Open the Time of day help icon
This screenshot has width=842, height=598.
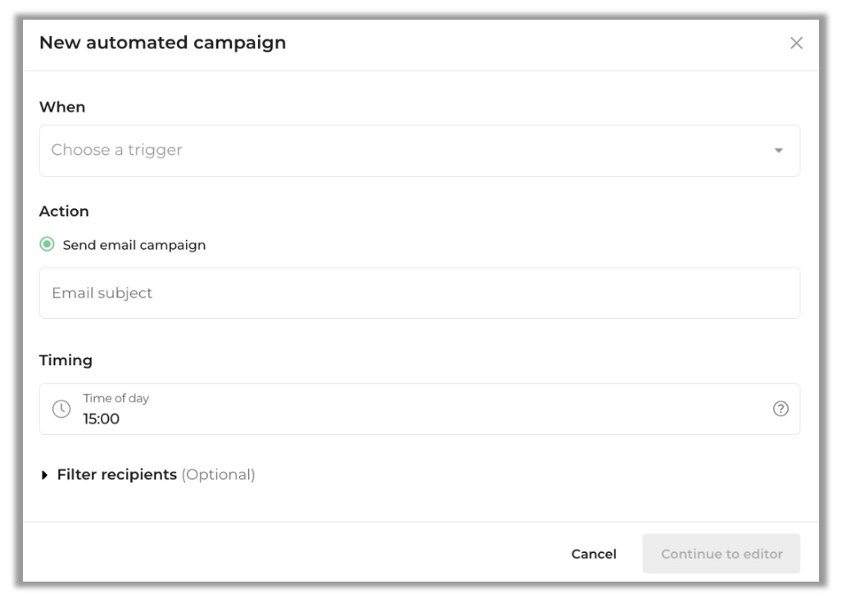pos(781,409)
